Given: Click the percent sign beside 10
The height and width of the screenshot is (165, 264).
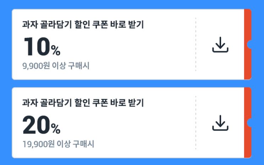Looking at the screenshot, I should point(56,50).
